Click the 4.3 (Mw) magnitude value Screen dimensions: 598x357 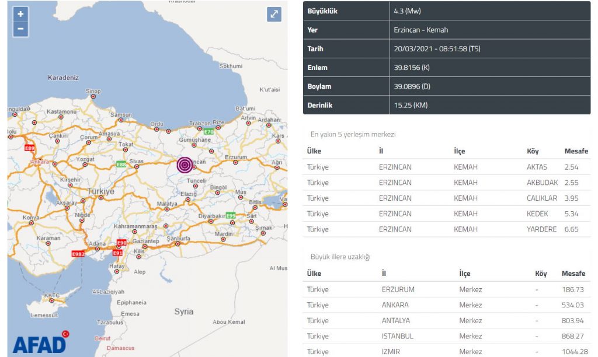[x=408, y=11]
